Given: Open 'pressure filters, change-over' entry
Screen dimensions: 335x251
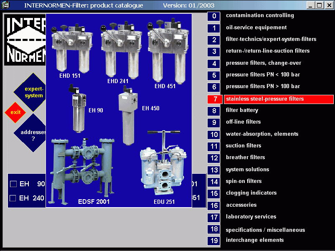Looking at the screenshot, I should (264, 63).
